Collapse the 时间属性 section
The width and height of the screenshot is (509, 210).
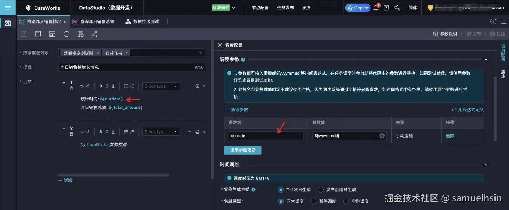[x=486, y=165]
